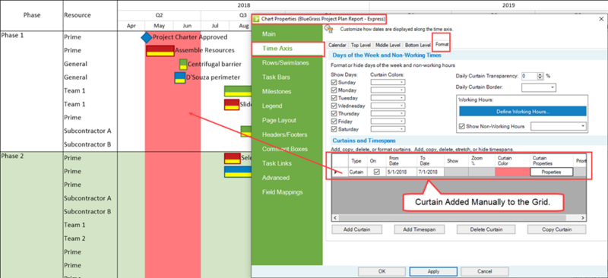Open the Milestones section
This screenshot has height=278, width=608.
pyautogui.click(x=277, y=91)
